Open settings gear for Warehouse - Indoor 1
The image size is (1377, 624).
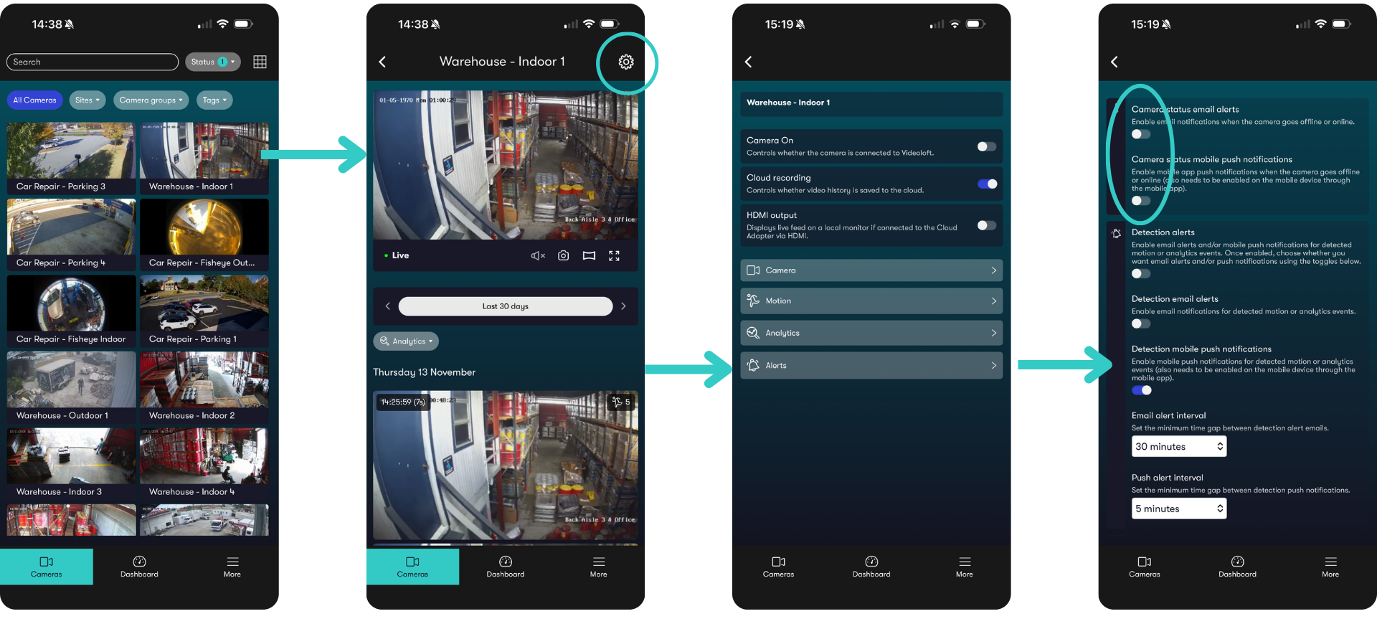(x=626, y=62)
